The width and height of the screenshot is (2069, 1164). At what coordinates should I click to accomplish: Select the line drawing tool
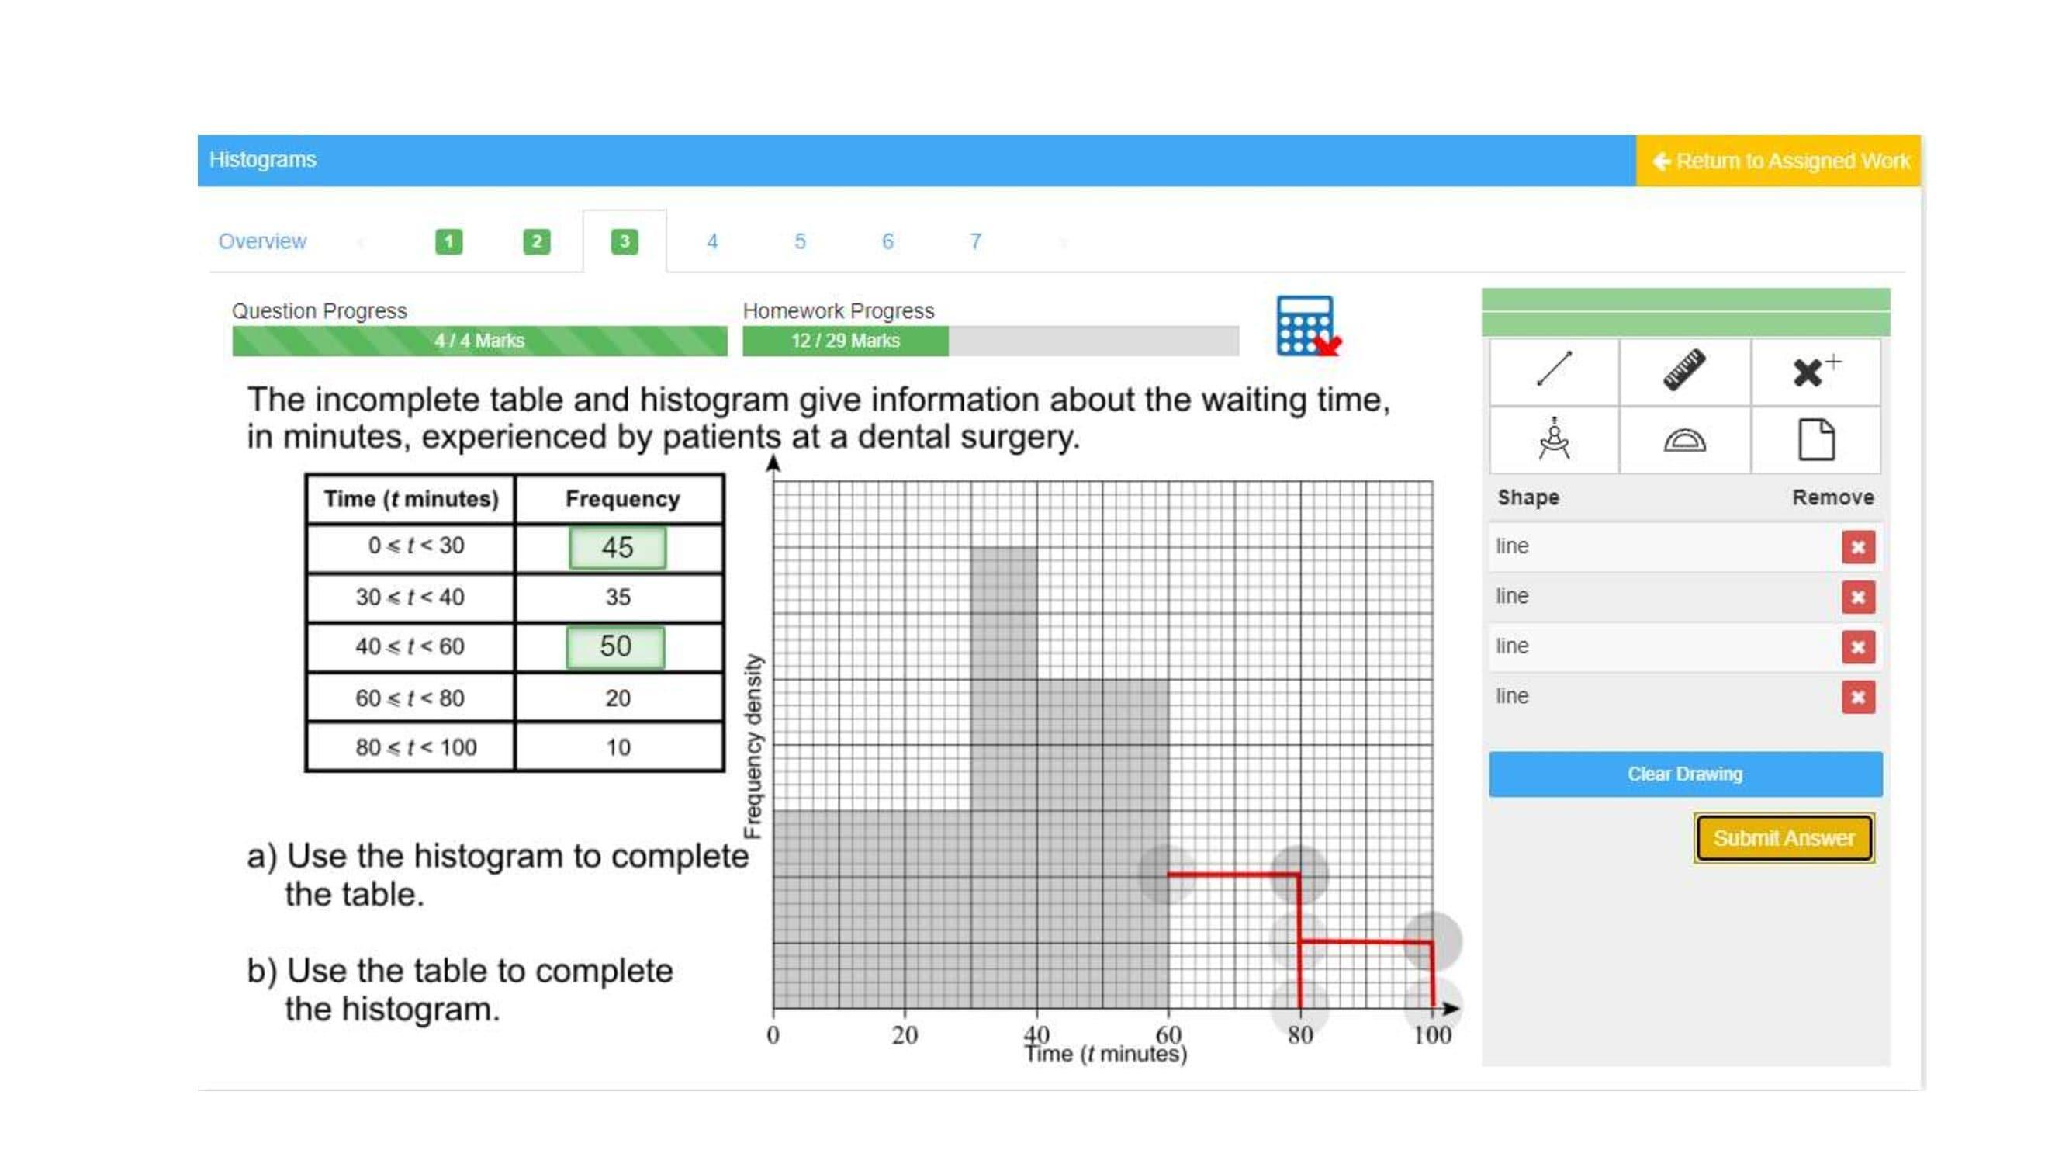1553,370
